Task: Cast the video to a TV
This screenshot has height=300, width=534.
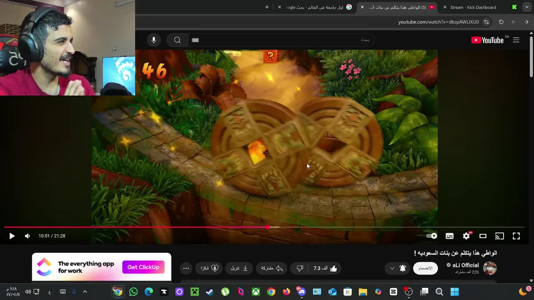Action: (499, 236)
